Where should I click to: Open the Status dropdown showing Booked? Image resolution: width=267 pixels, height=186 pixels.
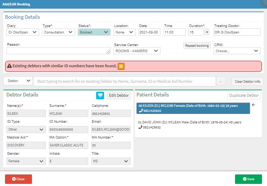pyautogui.click(x=94, y=32)
